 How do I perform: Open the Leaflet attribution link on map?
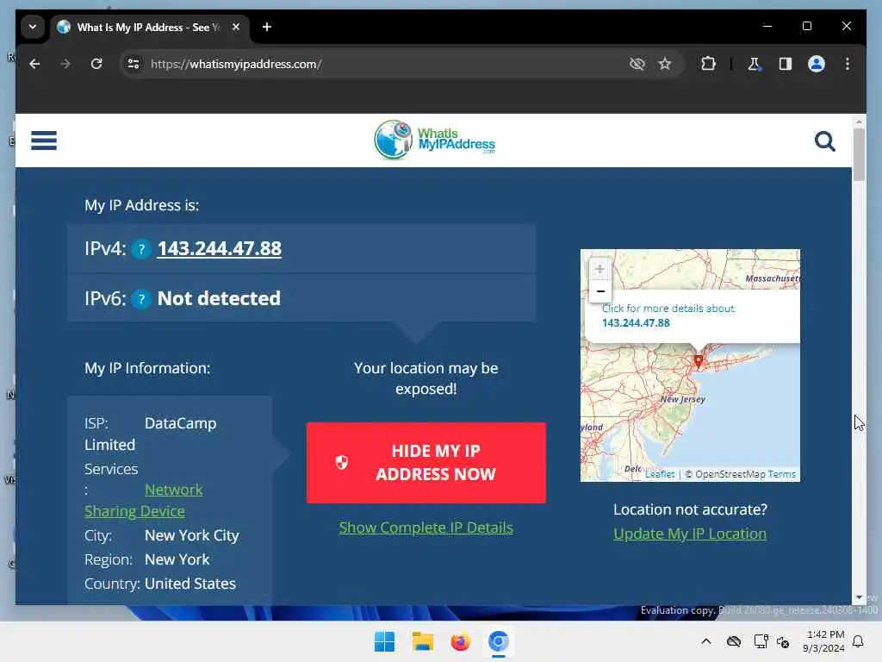pos(659,475)
